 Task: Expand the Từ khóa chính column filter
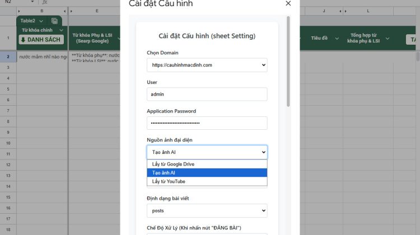pyautogui.click(x=60, y=30)
